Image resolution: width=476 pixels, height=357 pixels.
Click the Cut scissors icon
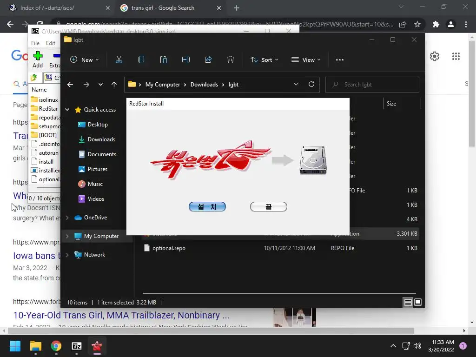pos(119,60)
